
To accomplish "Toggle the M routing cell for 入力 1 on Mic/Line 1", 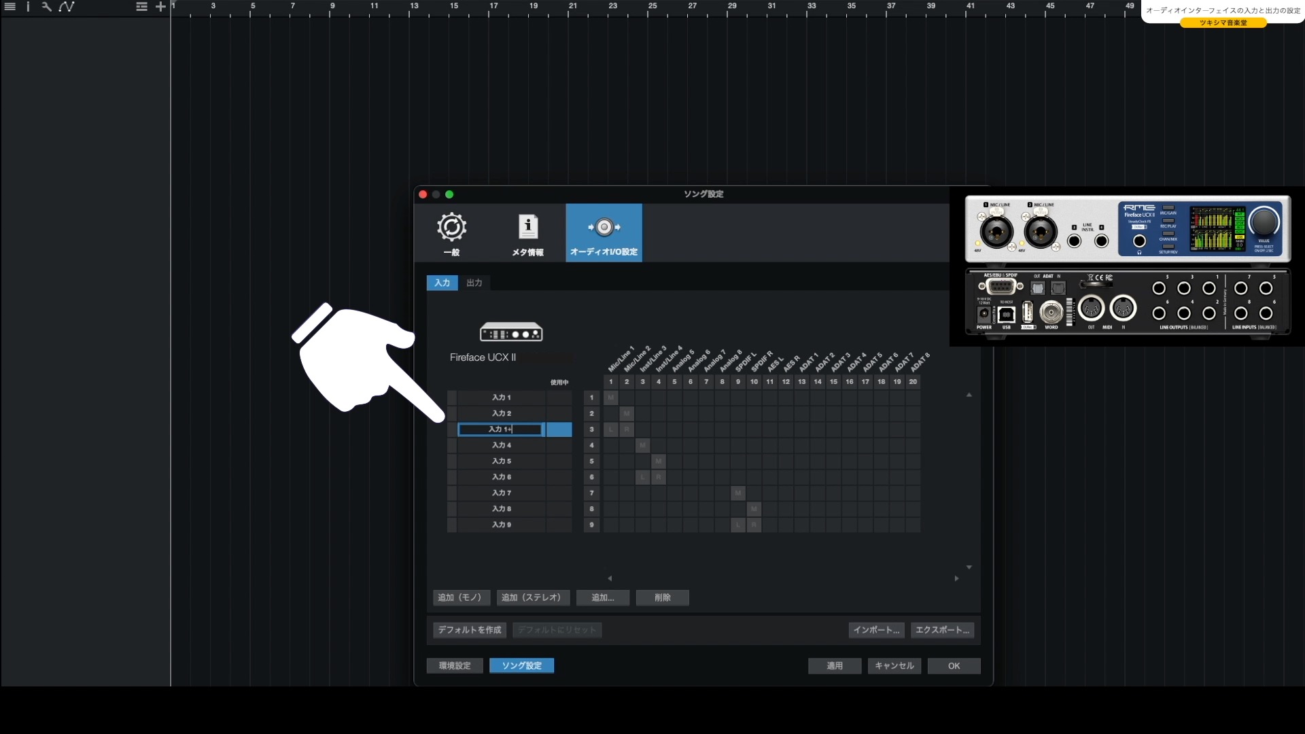I will point(611,397).
